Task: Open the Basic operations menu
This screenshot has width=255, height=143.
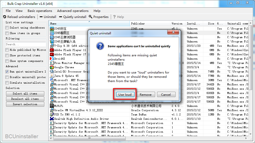Action: coord(40,11)
